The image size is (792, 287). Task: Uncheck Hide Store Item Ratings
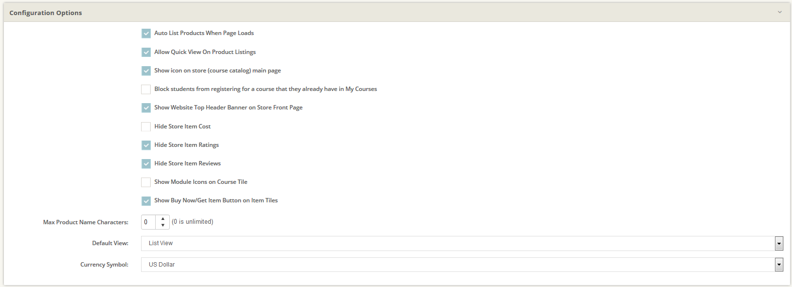tap(146, 145)
